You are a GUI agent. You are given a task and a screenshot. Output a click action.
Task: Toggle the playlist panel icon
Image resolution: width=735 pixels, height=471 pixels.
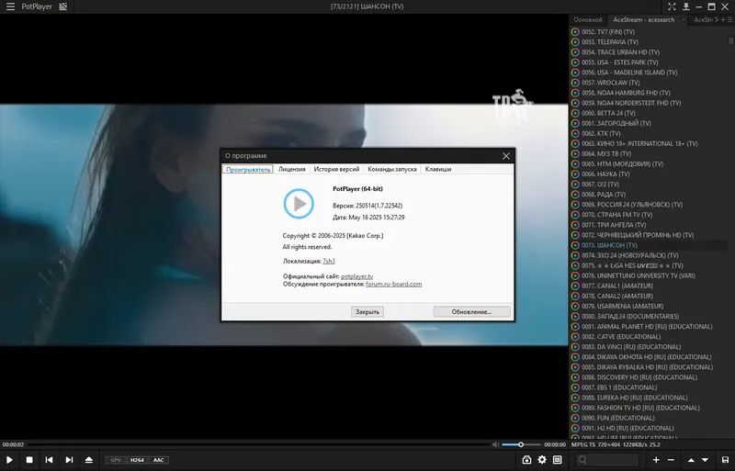[x=558, y=460]
